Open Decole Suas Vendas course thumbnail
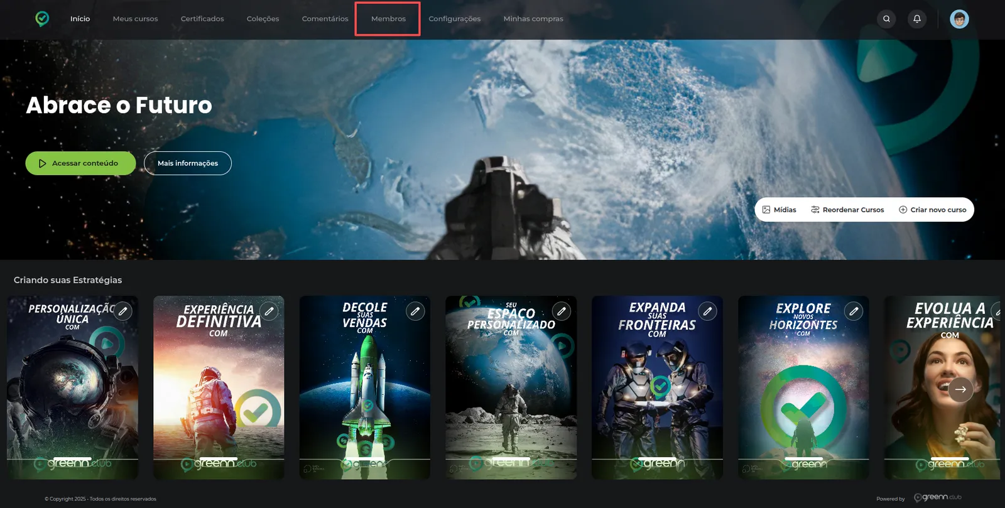The width and height of the screenshot is (1005, 508). pos(365,387)
